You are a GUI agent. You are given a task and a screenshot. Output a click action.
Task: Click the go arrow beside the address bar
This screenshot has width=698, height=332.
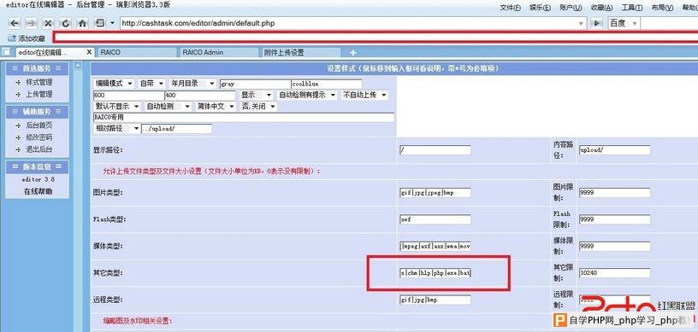click(596, 23)
